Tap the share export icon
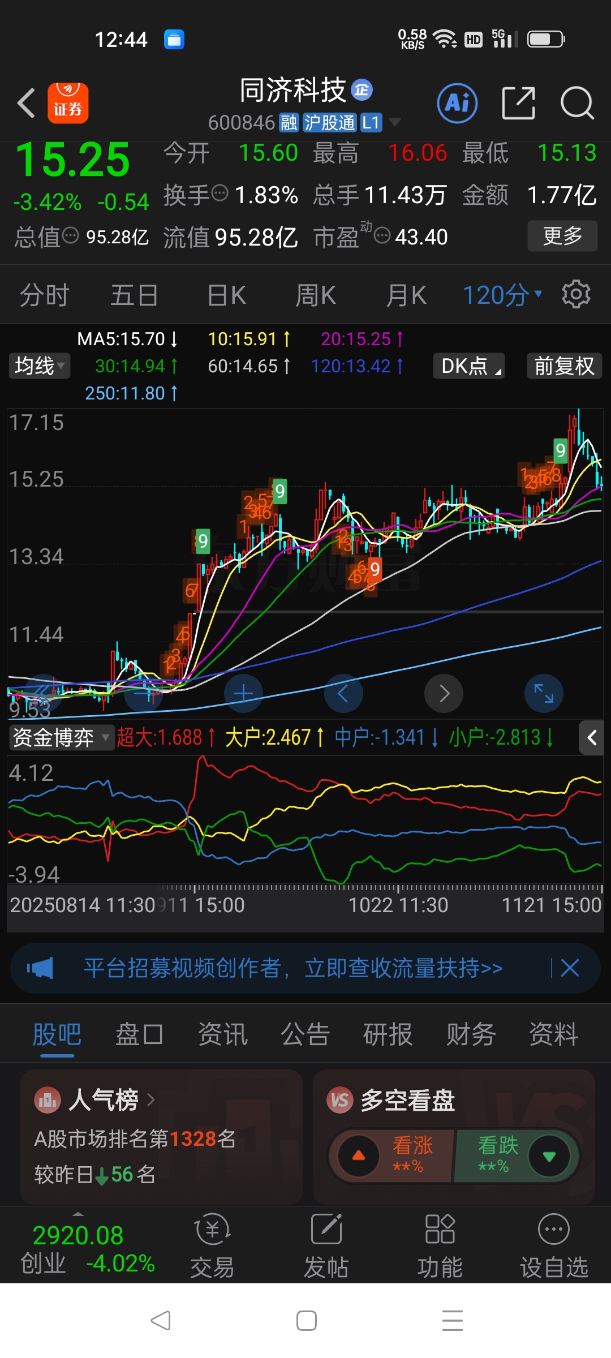611x1358 pixels. 518,103
